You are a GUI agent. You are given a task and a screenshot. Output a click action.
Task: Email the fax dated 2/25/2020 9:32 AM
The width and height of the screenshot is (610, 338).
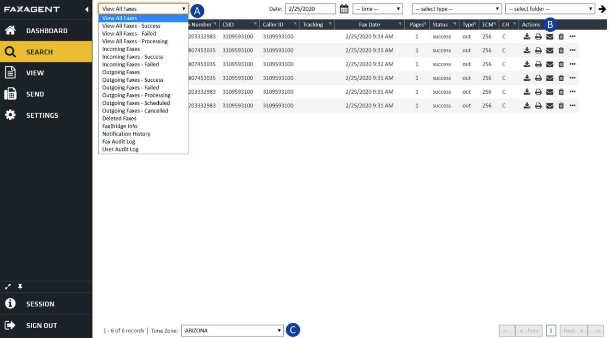[x=550, y=64]
